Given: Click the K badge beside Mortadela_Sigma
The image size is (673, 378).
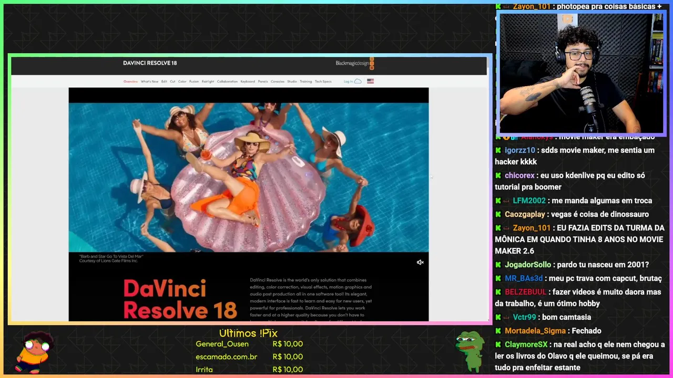Looking at the screenshot, I should pyautogui.click(x=498, y=331).
